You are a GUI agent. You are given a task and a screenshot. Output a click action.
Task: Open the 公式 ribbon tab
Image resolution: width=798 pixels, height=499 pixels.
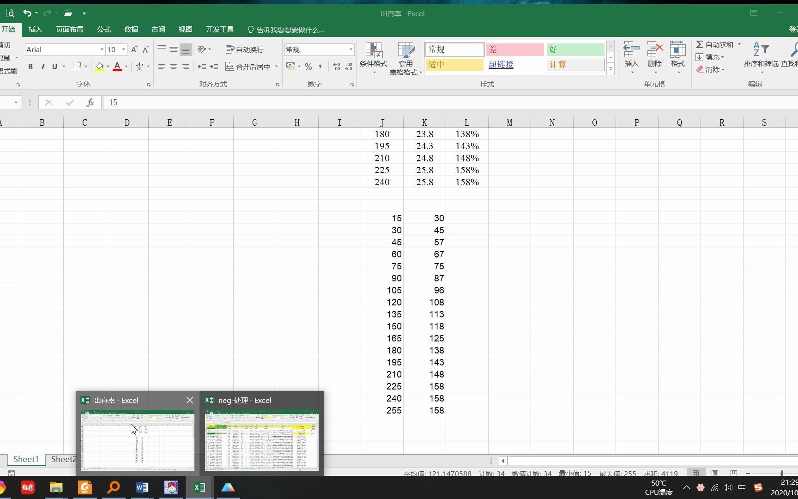pos(103,29)
